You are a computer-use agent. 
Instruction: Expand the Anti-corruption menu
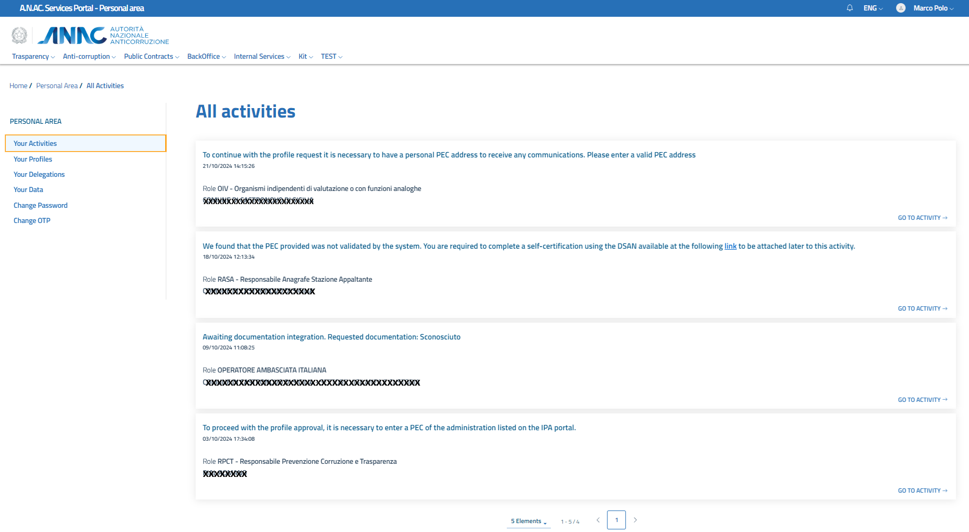pyautogui.click(x=89, y=57)
